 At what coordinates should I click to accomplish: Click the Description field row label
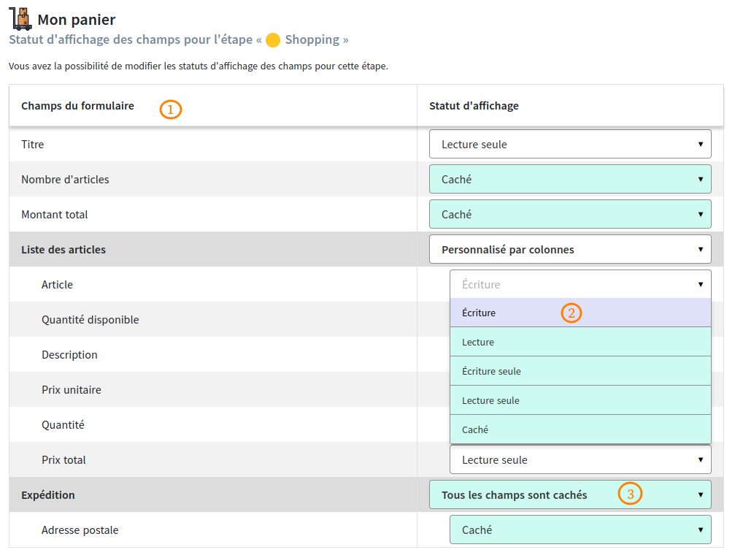pyautogui.click(x=69, y=354)
